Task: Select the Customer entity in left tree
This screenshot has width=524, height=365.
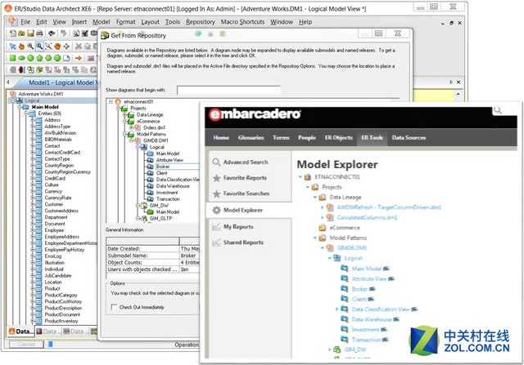Action: point(54,204)
